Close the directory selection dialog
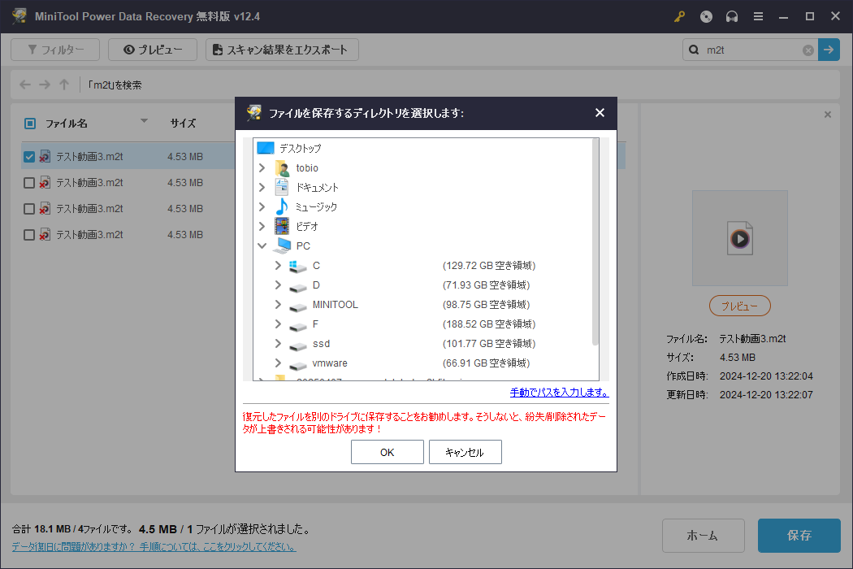Image resolution: width=853 pixels, height=569 pixels. (x=600, y=113)
